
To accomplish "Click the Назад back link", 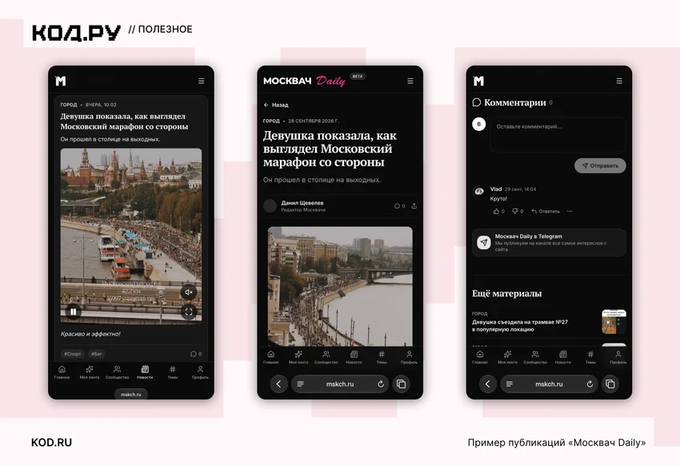I will point(276,105).
